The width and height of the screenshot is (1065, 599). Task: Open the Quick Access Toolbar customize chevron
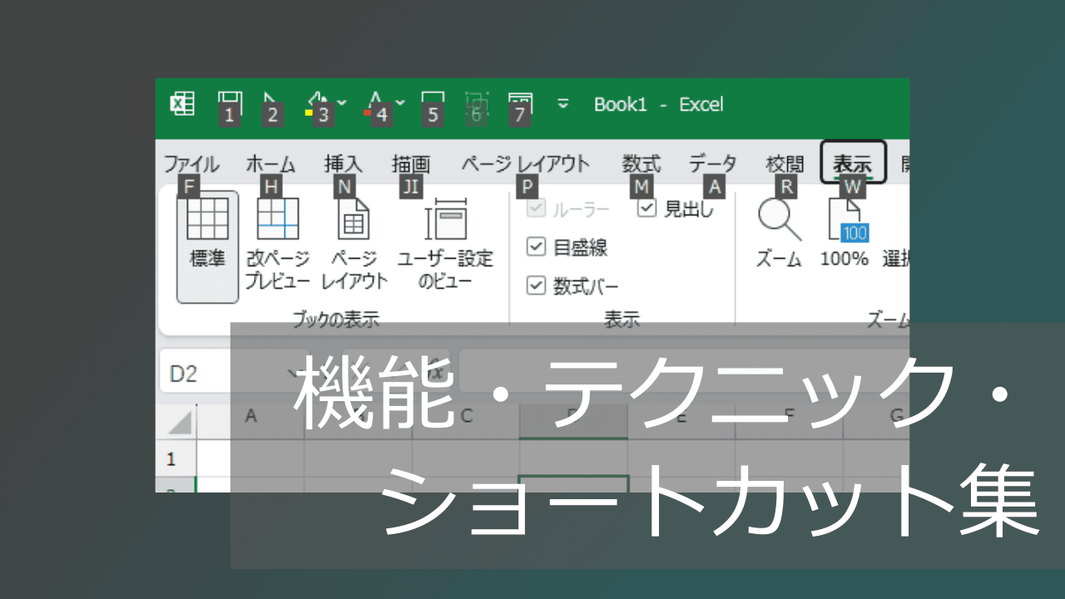562,103
